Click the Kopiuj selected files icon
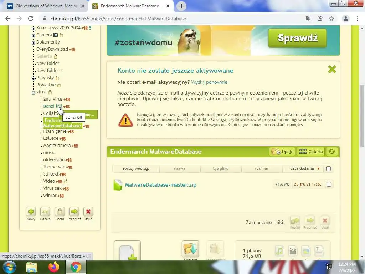The width and height of the screenshot is (365, 274). point(295,220)
